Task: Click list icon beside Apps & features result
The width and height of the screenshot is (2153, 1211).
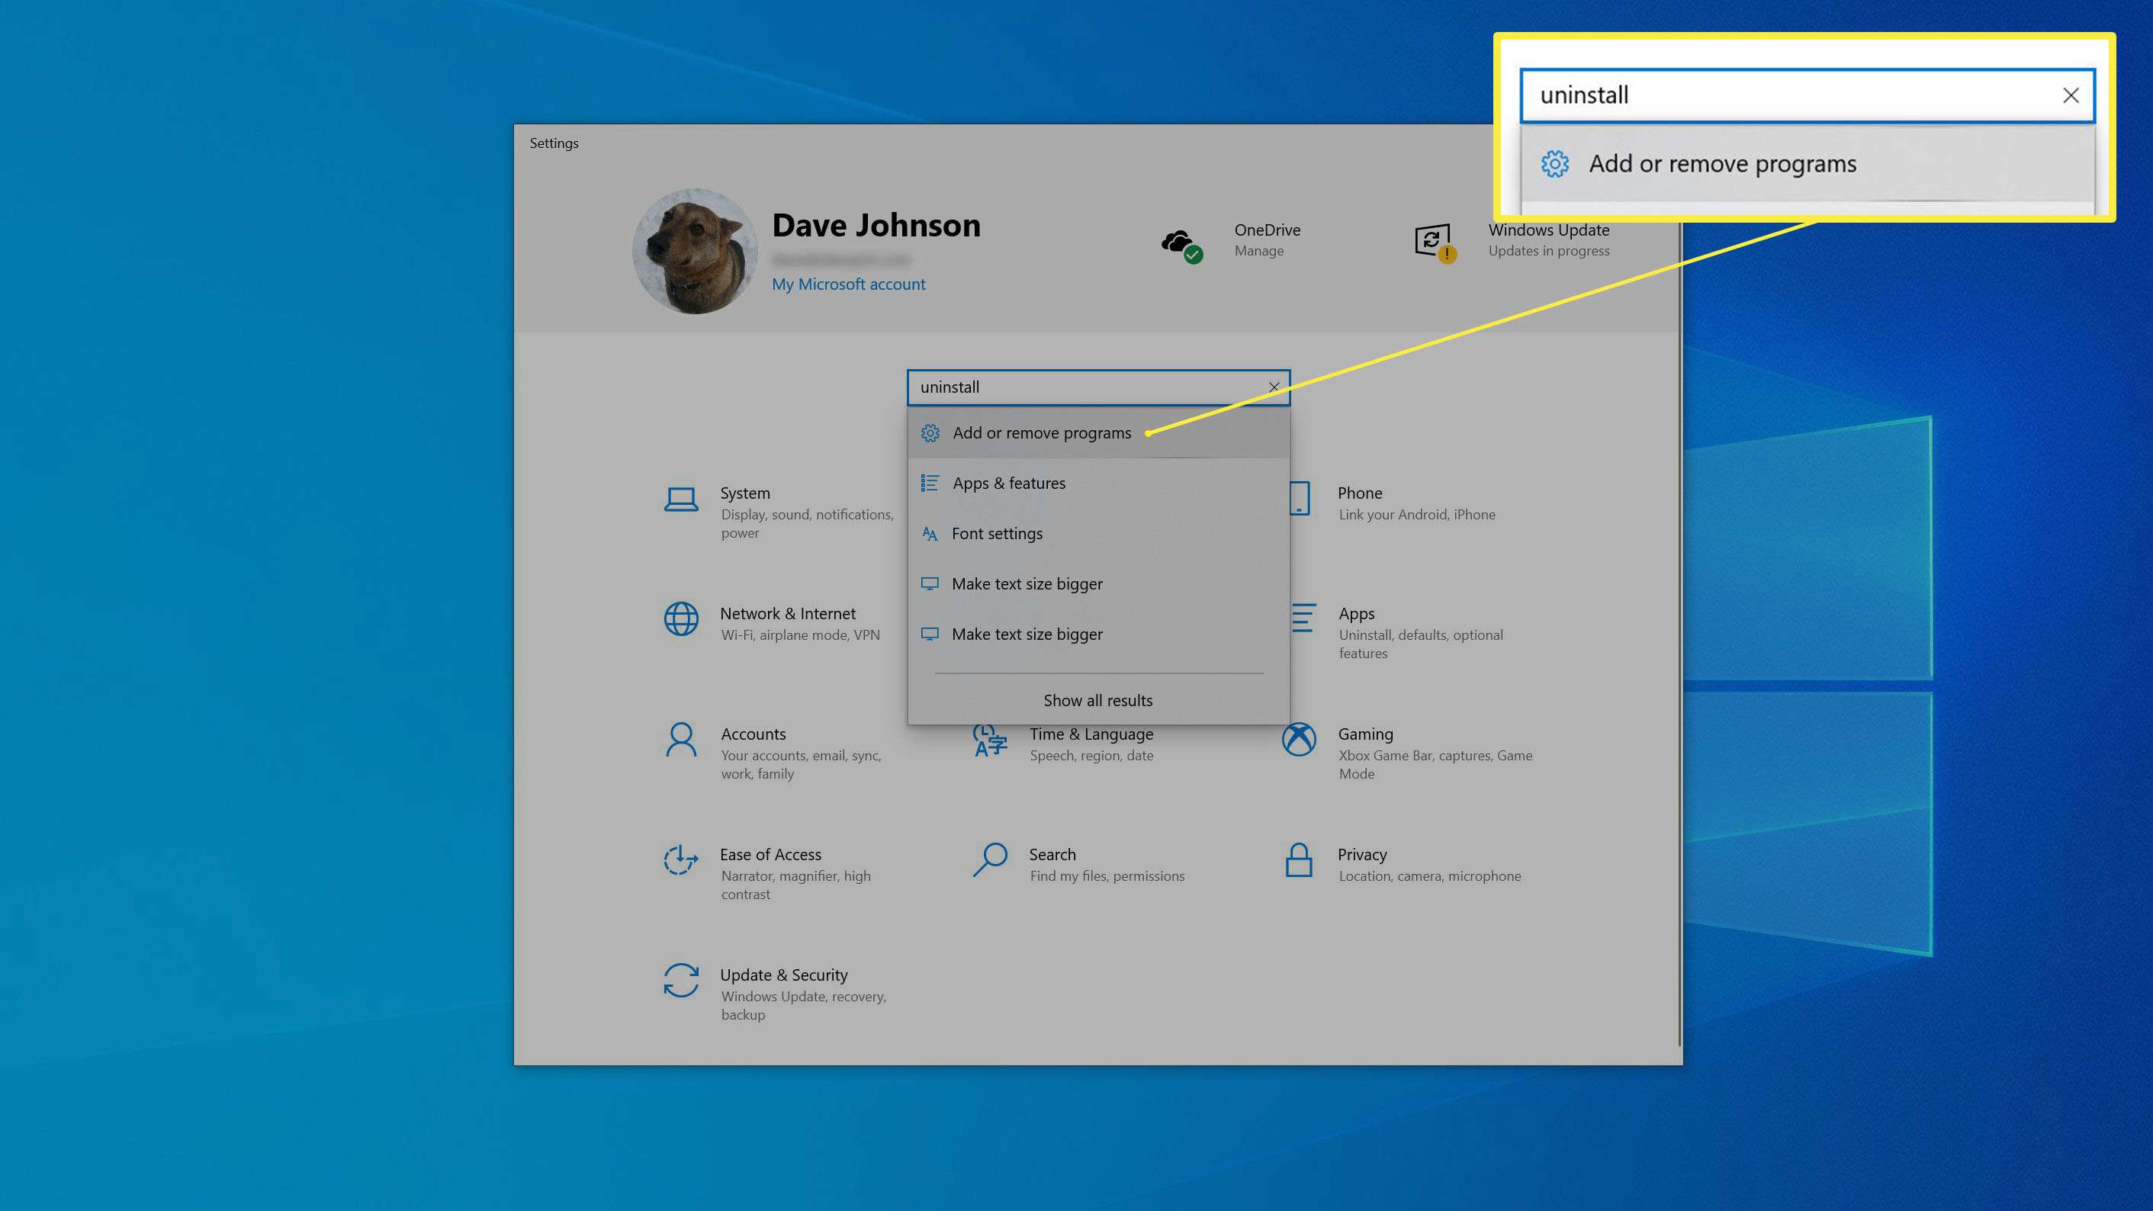Action: pos(930,483)
